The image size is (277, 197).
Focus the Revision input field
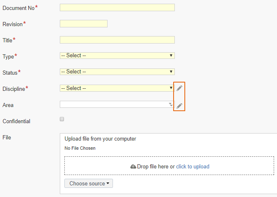tap(84, 24)
